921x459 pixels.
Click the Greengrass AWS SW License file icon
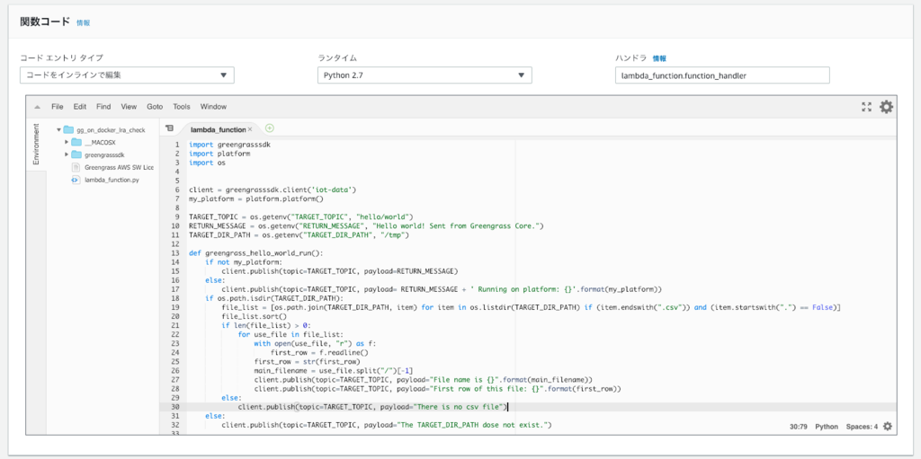click(76, 167)
